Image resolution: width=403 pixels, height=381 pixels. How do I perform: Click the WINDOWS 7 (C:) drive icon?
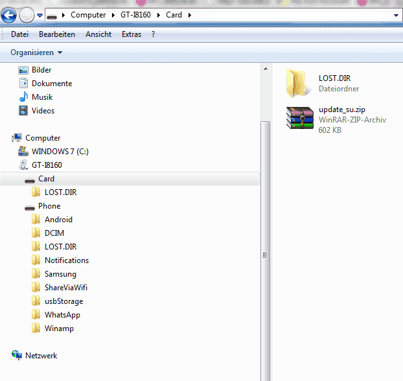pos(23,151)
